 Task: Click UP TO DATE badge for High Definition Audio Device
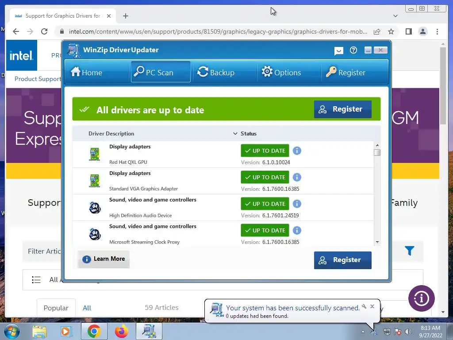click(x=265, y=204)
